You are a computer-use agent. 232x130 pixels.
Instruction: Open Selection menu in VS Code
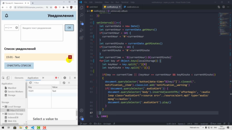[x=98, y=2]
